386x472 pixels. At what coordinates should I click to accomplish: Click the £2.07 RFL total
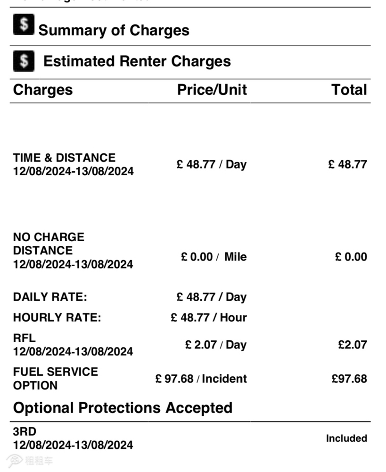pos(353,345)
